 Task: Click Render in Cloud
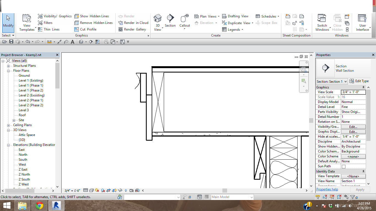pyautogui.click(x=133, y=23)
